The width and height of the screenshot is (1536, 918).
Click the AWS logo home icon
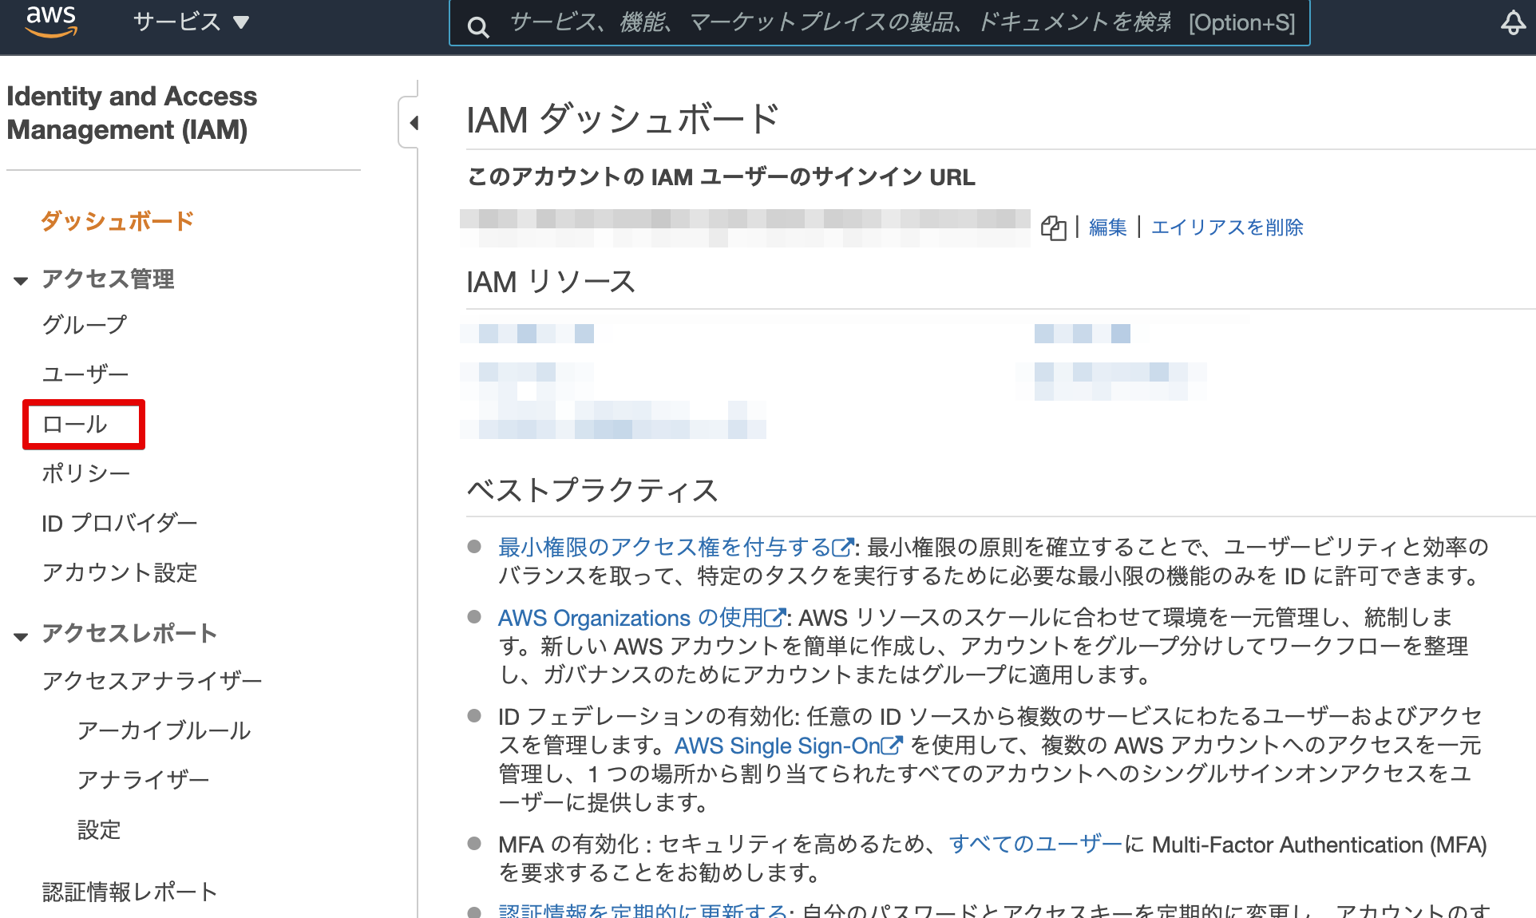[51, 22]
